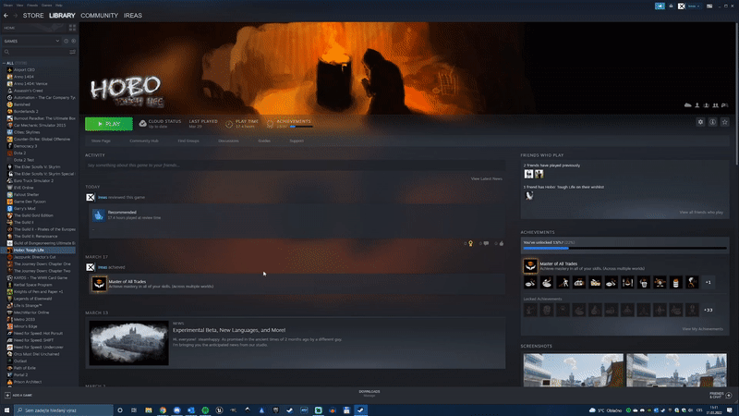Click Master of All Trades achievement icon in sidebar
739x416 pixels.
click(530, 266)
